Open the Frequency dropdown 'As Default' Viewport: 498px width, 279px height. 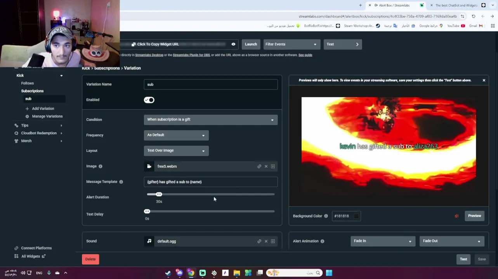(176, 135)
